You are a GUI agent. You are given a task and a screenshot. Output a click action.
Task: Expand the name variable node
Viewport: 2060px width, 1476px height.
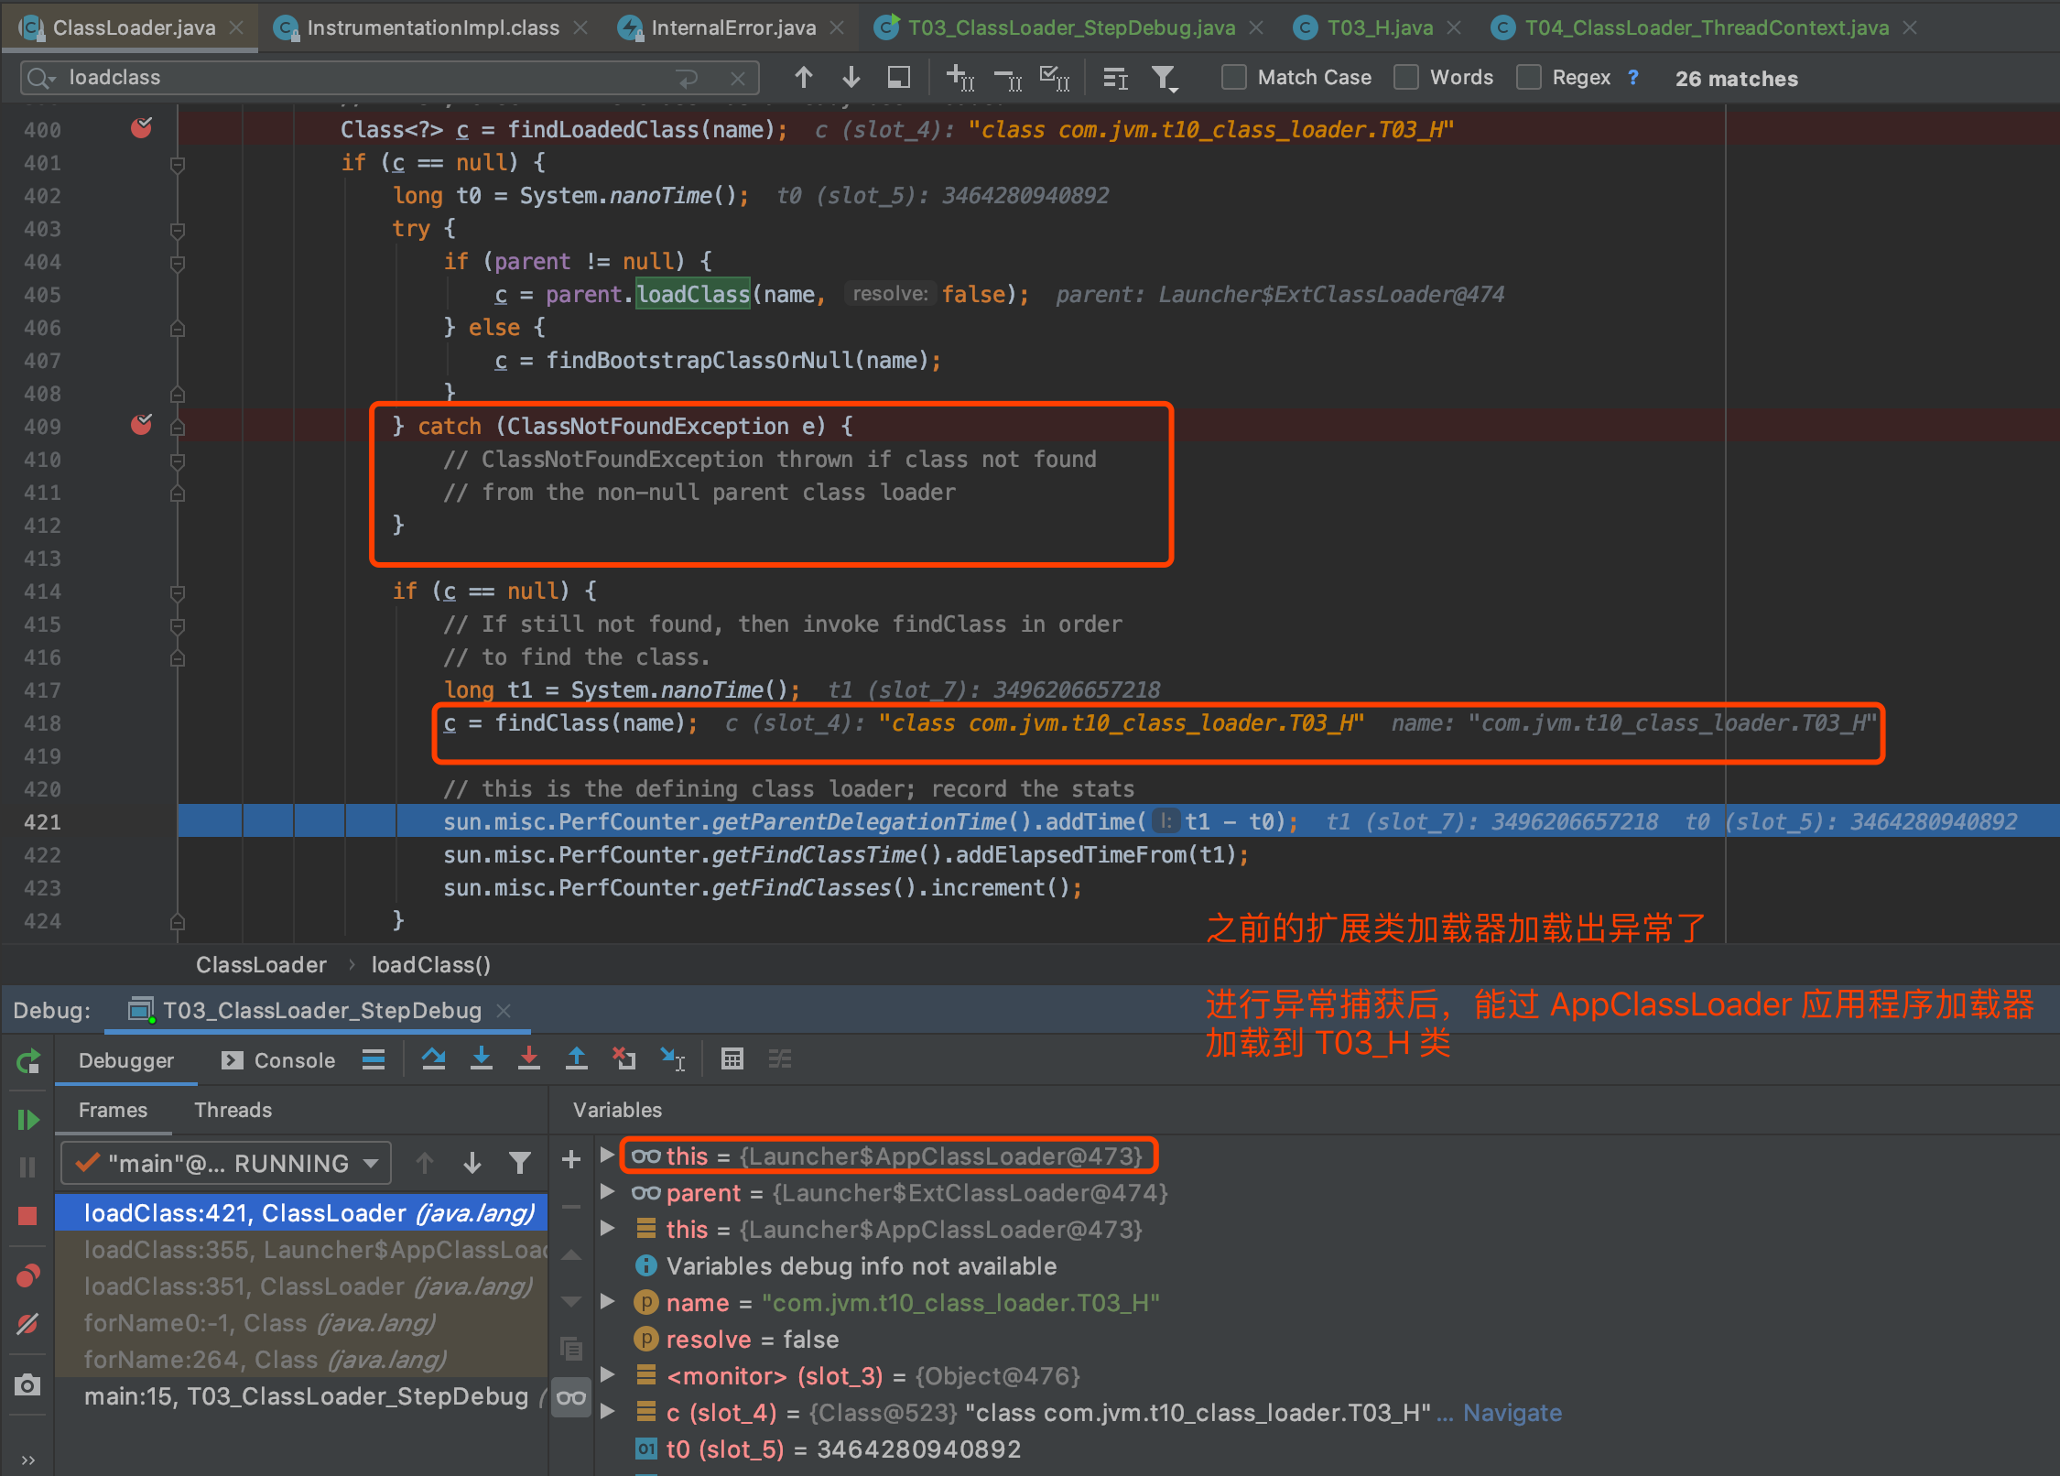coord(607,1302)
